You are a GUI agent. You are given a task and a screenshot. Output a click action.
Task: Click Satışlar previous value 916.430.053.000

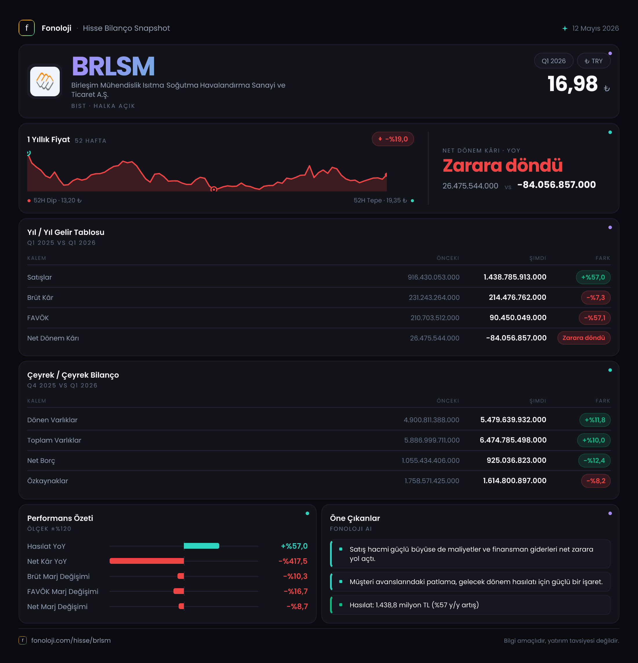click(x=433, y=277)
